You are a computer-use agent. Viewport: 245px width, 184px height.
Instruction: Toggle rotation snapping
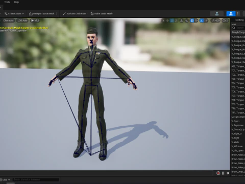coord(202,20)
